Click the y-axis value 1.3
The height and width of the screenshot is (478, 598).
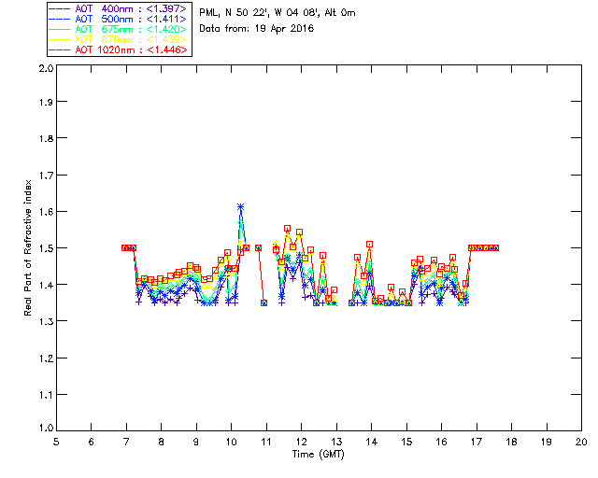pos(46,321)
